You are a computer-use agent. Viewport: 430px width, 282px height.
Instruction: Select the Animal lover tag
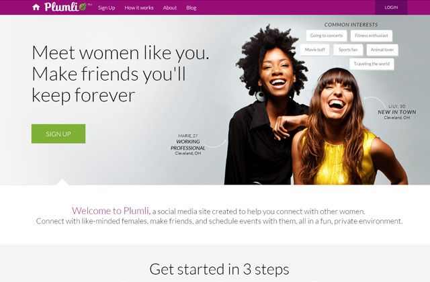[x=382, y=50]
